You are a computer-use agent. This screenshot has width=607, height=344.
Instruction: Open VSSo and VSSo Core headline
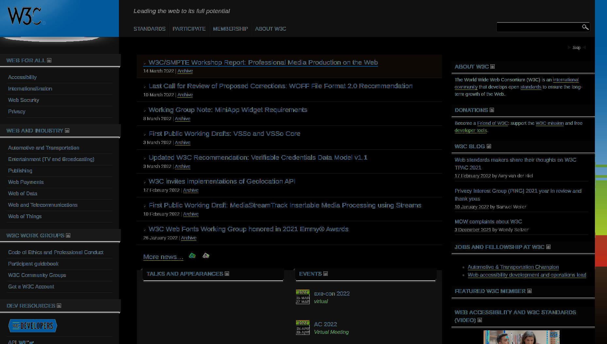[x=224, y=134]
